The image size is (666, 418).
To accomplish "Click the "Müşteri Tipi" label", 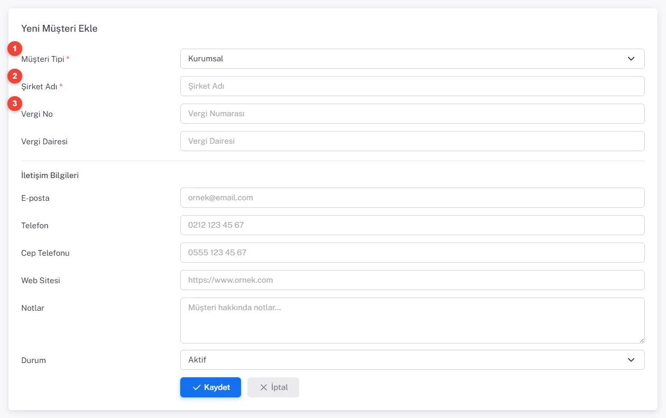I will 43,59.
